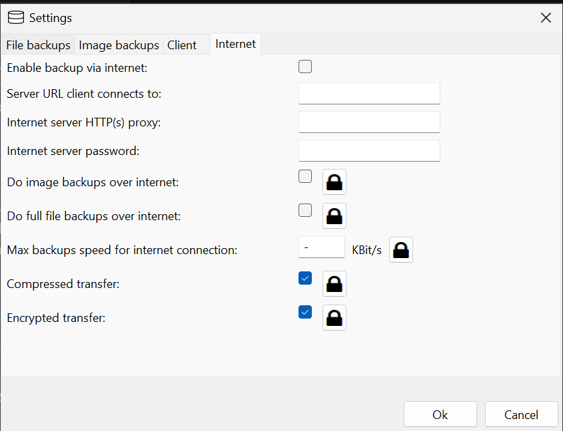
Task: Disable the Encrypted transfer checkbox
Action: tap(305, 312)
